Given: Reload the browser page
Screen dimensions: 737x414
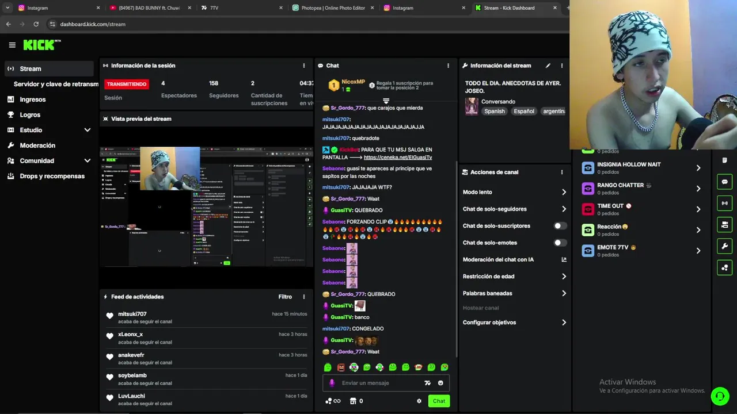Looking at the screenshot, I should click(x=36, y=24).
